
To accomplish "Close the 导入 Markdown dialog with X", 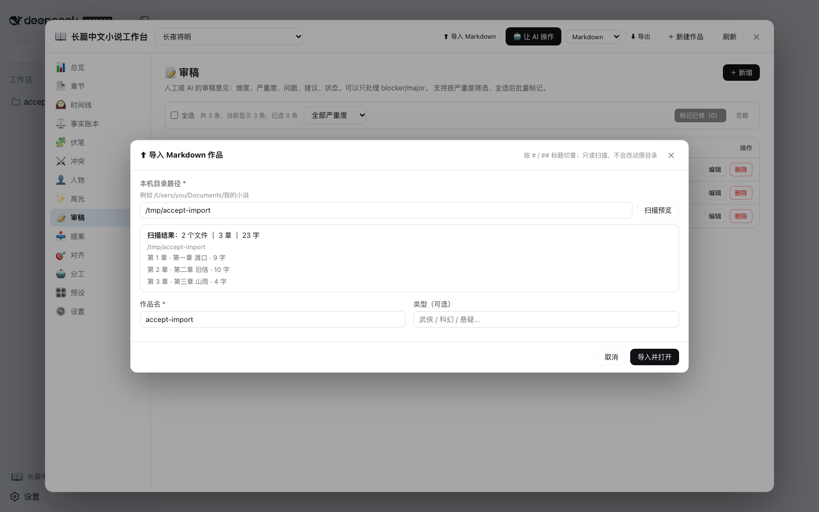I will coord(671,155).
